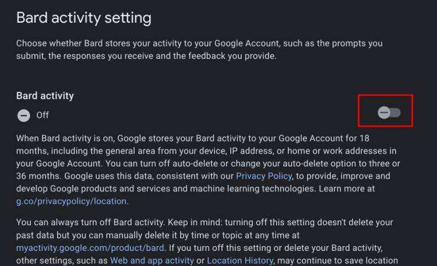Image resolution: width=437 pixels, height=266 pixels.
Task: Click the minus icon beside Off status
Action: (x=23, y=115)
